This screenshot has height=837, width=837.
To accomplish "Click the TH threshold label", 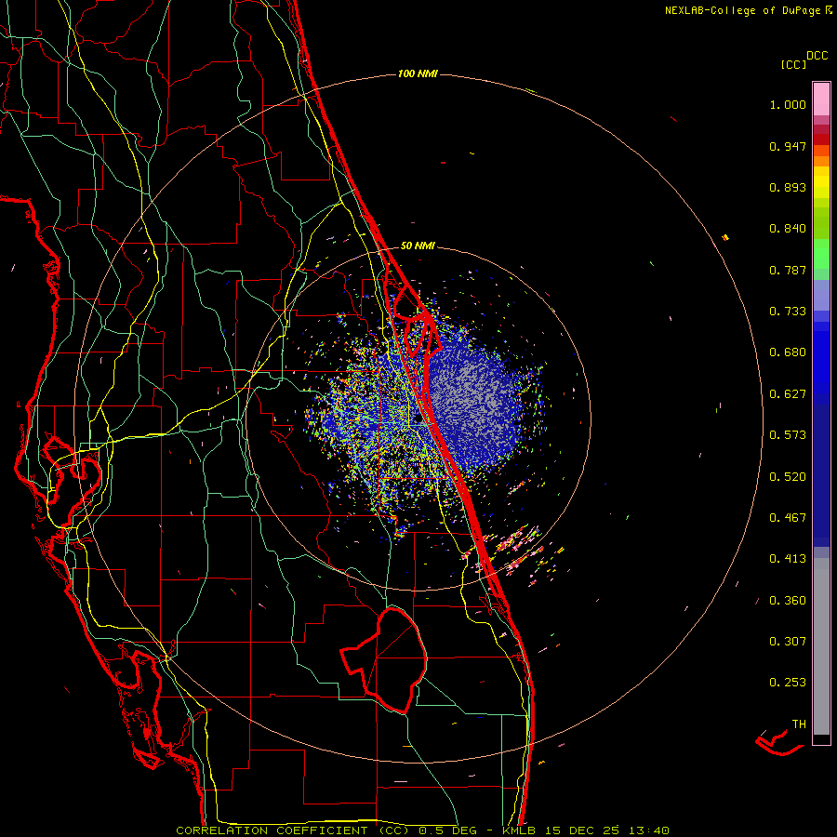I will point(799,724).
